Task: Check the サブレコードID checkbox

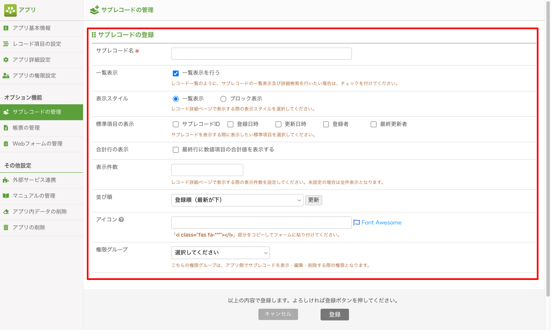Action: [x=176, y=124]
